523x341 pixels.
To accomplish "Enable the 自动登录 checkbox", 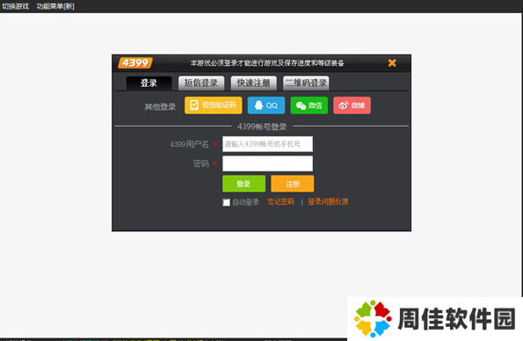I will pyautogui.click(x=226, y=202).
